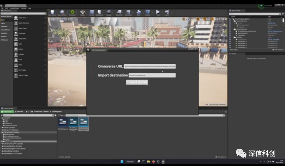Image resolution: width=285 pixels, height=166 pixels.
Task: Open the Filters dropdown in Content Browser
Action: coord(61,115)
